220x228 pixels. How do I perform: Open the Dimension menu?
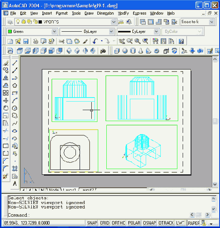click(106, 13)
